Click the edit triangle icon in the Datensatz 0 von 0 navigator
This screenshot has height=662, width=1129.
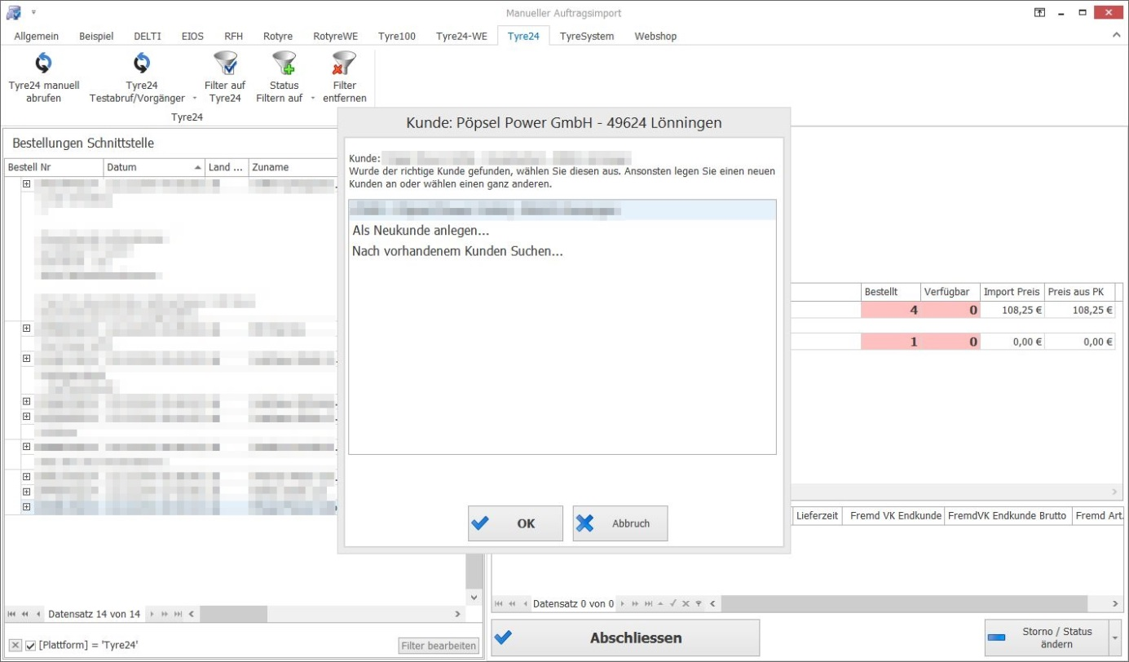661,604
